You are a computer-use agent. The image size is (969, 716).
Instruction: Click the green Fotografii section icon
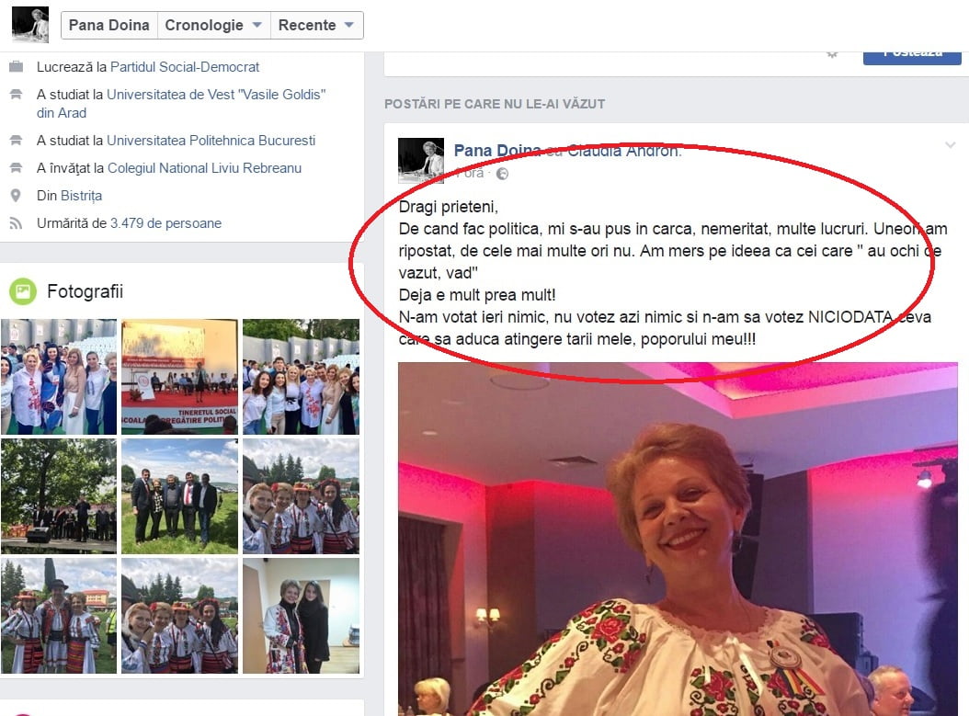point(23,291)
